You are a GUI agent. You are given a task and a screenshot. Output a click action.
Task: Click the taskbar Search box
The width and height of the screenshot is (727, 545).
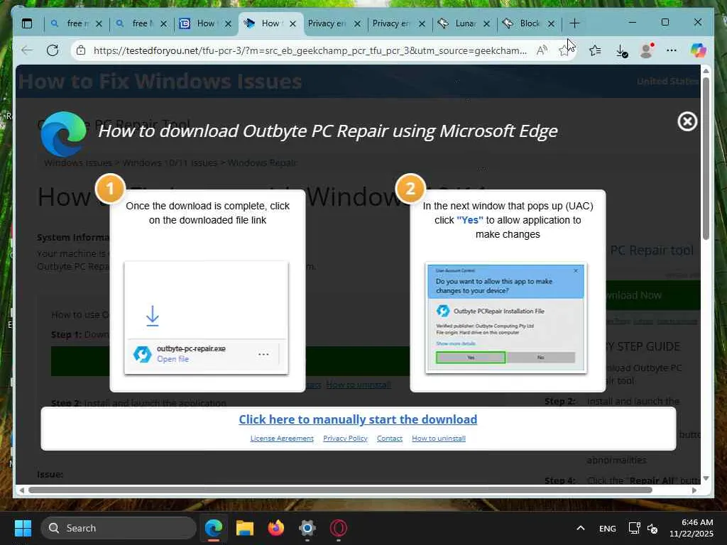119,528
